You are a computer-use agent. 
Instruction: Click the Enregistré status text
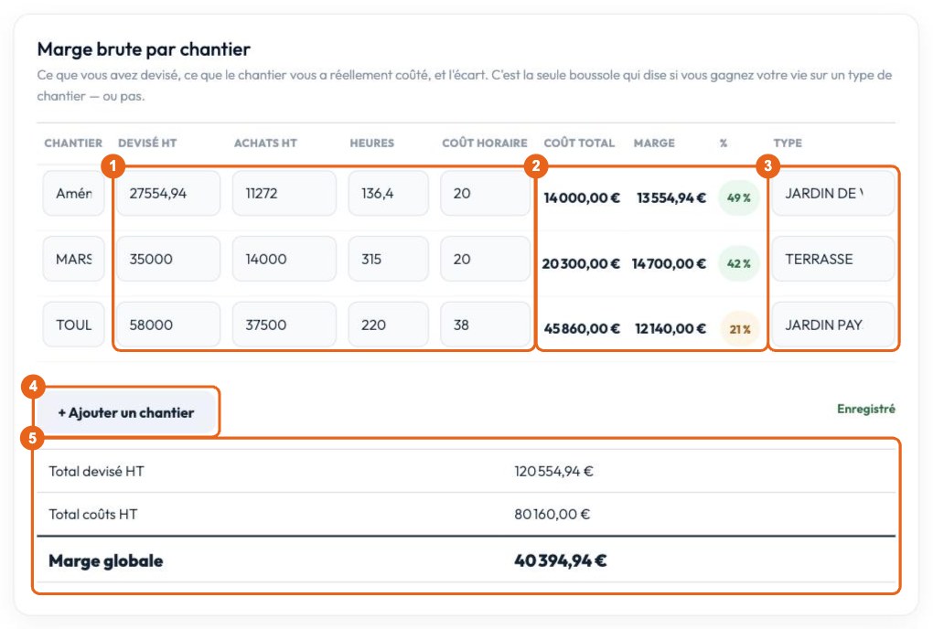tap(865, 409)
